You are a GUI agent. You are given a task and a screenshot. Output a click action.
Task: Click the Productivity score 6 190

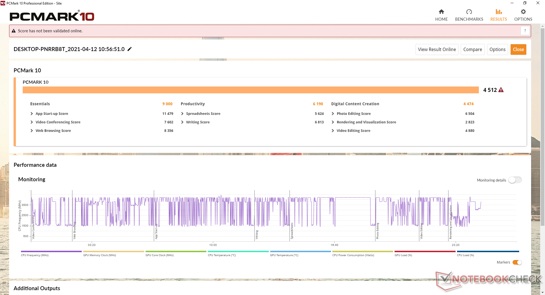(318, 104)
